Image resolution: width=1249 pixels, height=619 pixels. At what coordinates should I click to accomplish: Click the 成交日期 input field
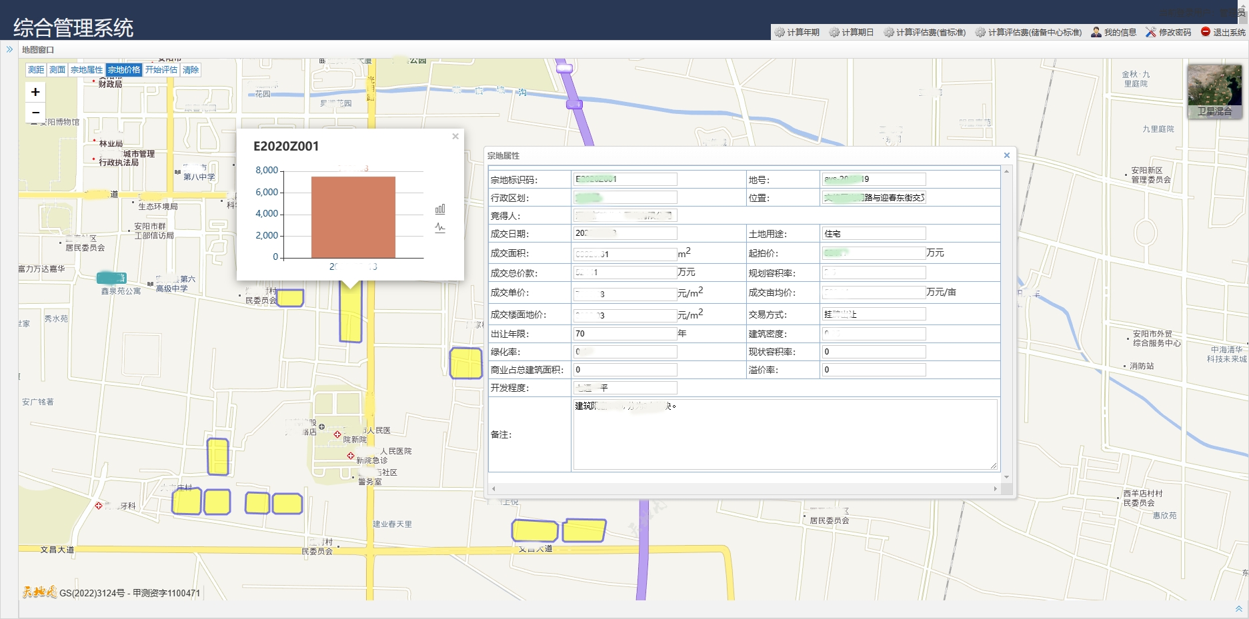click(626, 233)
